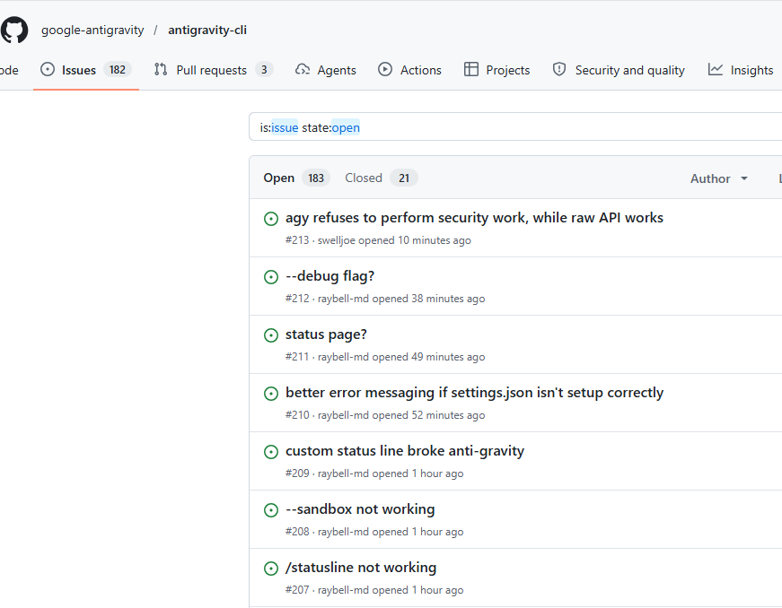The height and width of the screenshot is (608, 782).
Task: Switch to the Projects tab
Action: 496,70
